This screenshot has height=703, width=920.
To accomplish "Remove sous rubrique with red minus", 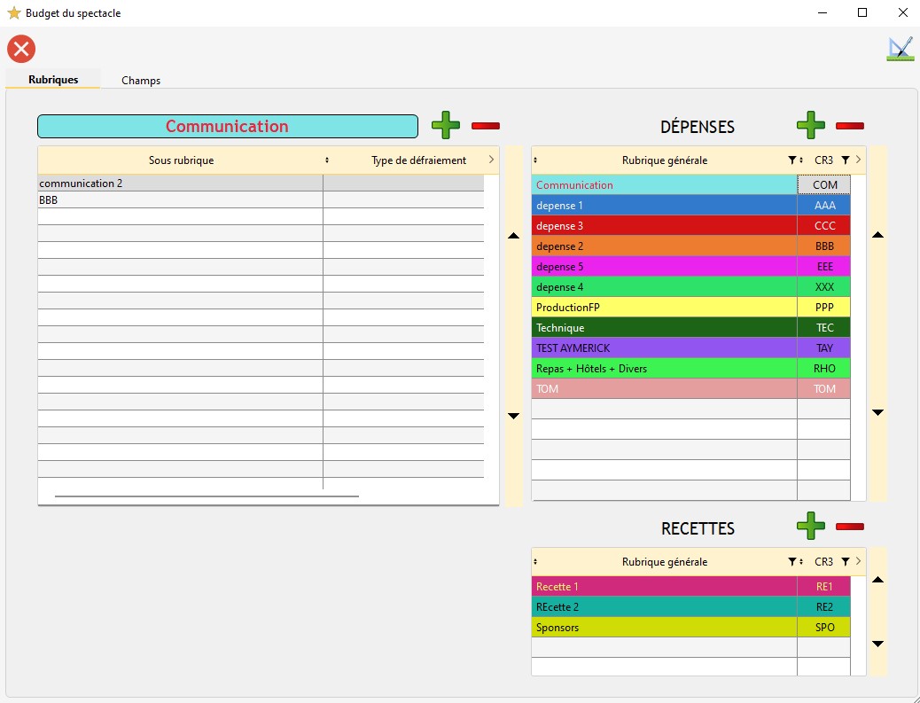I will (486, 126).
